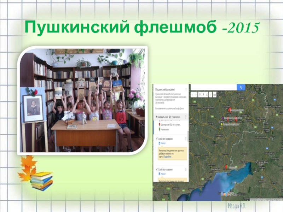The image size is (283, 212).
Task: Open lower Слой без названия layer options menu
Action: (x=186, y=170)
